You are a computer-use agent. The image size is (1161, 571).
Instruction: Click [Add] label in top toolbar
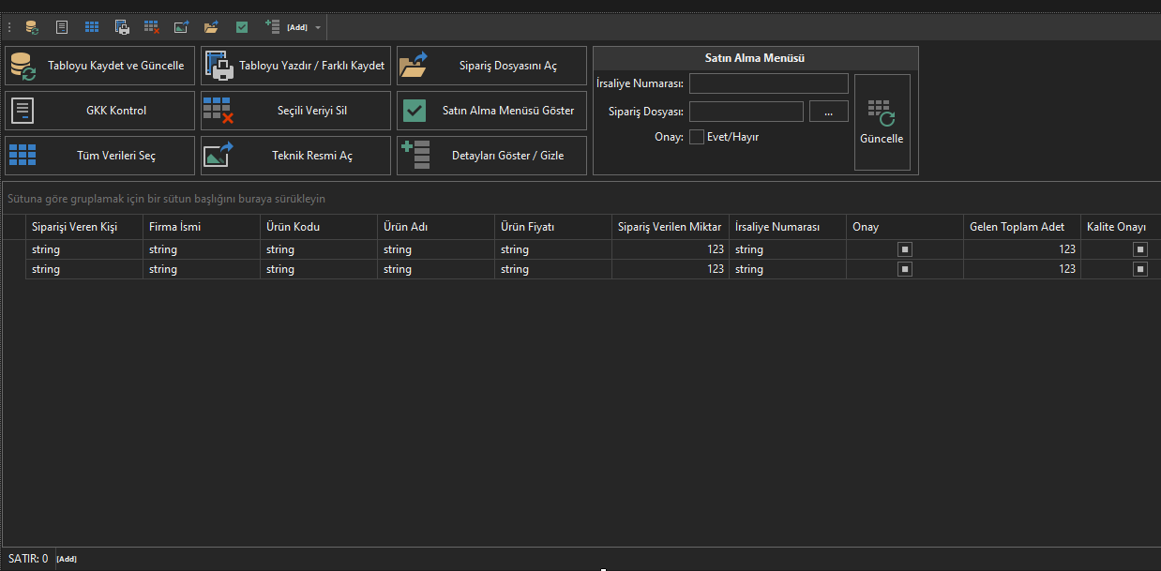click(x=297, y=27)
